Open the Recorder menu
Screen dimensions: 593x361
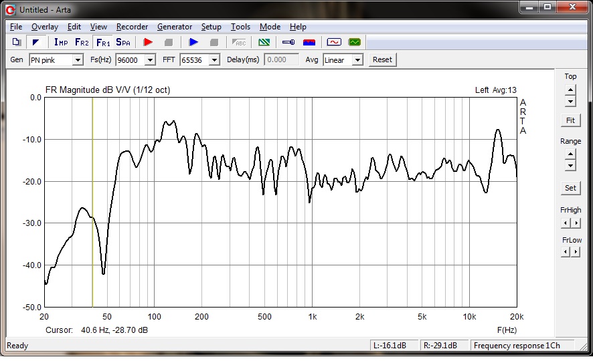click(132, 27)
